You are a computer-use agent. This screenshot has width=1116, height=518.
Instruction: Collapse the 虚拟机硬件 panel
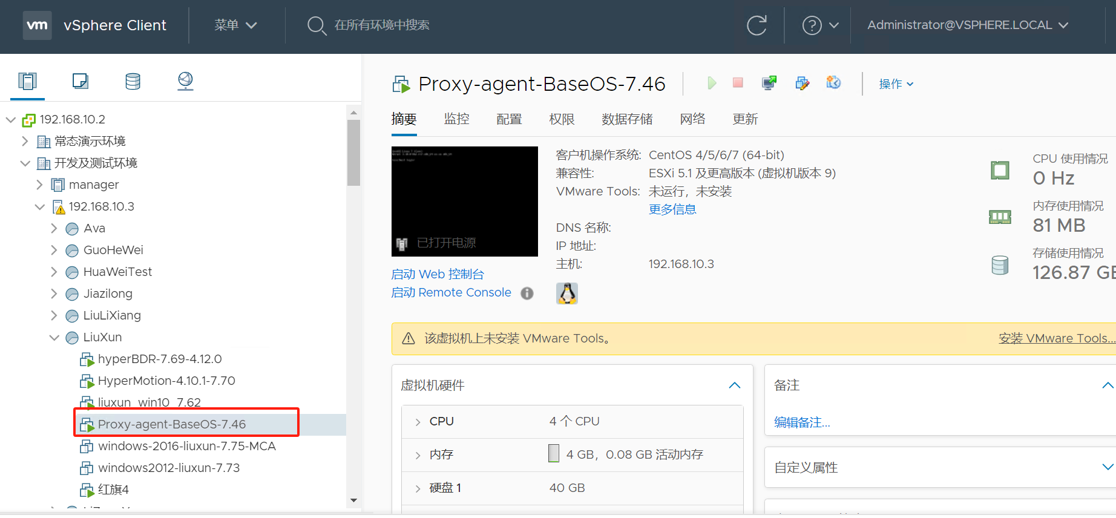[735, 385]
